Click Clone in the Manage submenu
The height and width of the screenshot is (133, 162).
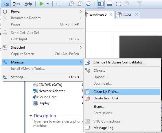click(122, 71)
